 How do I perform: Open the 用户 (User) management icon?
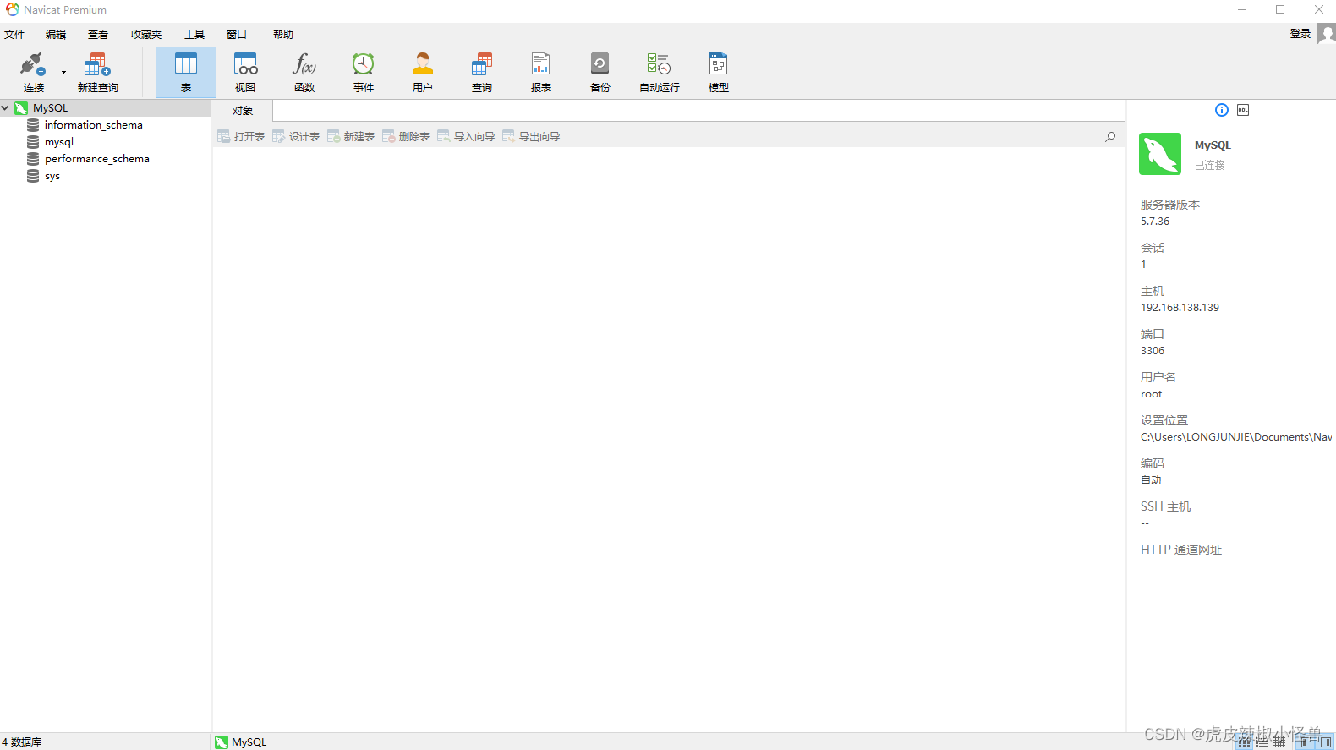[423, 72]
